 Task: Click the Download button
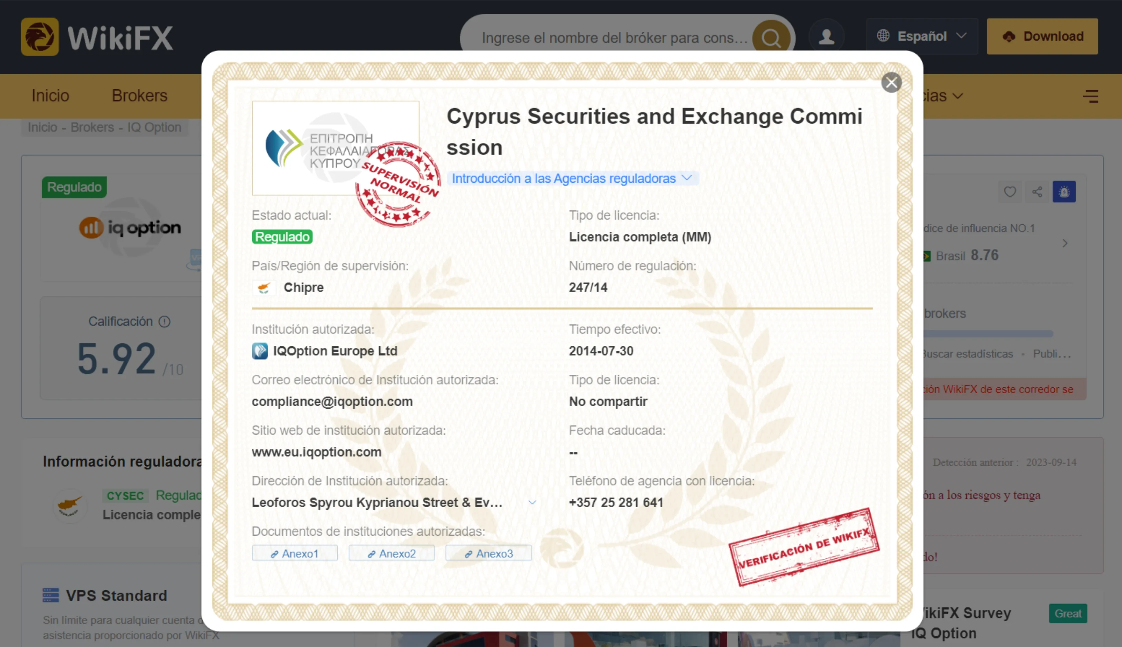tap(1042, 36)
